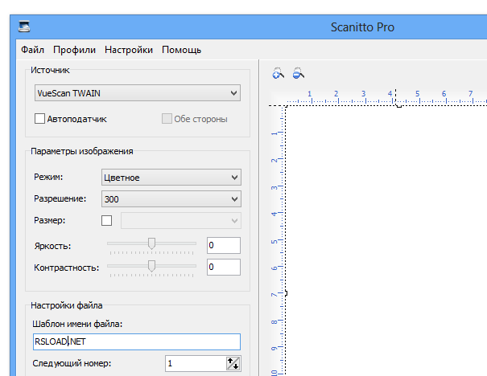Click the Яркость value field
The image size is (487, 376).
pos(224,245)
